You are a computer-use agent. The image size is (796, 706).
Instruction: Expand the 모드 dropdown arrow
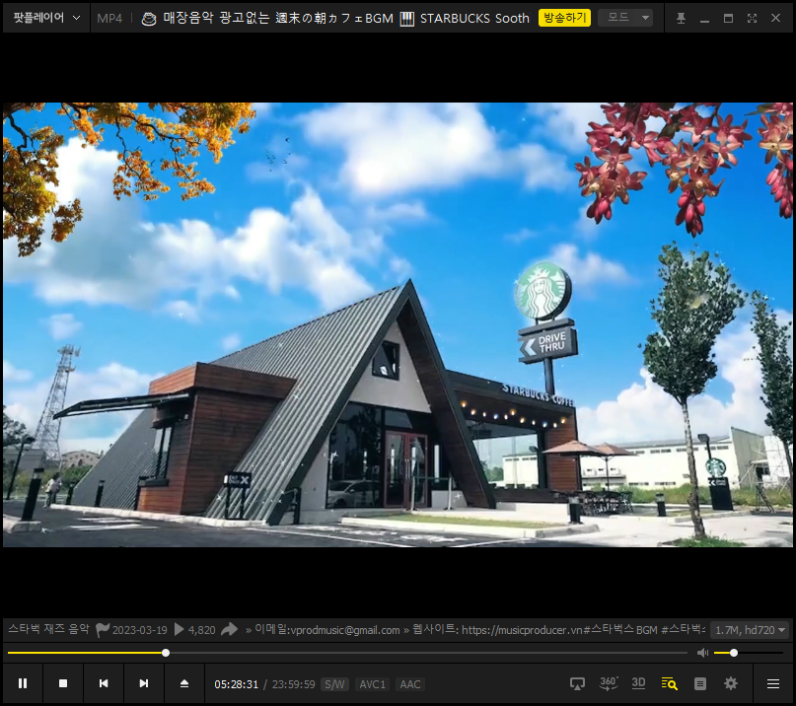click(645, 18)
